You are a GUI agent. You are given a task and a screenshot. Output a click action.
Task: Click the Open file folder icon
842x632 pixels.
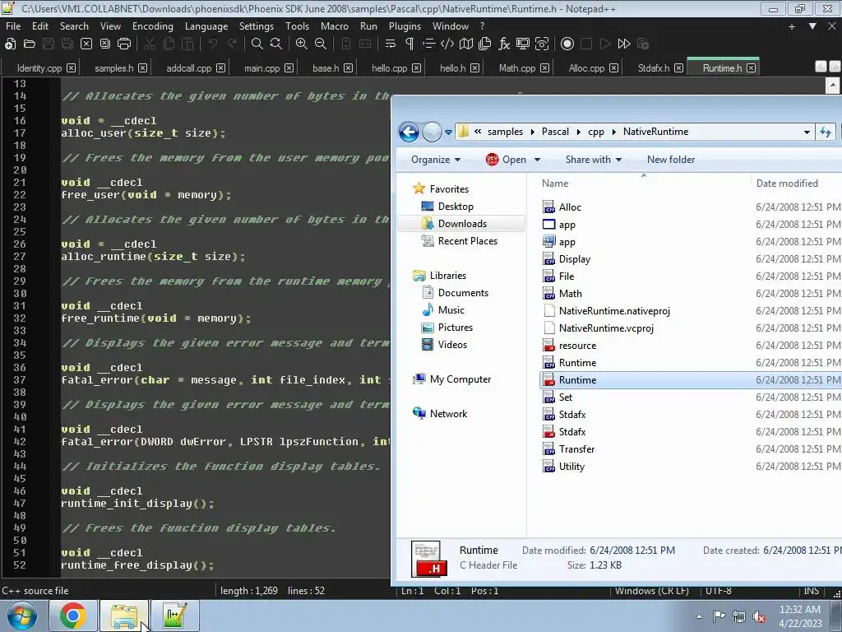point(30,44)
